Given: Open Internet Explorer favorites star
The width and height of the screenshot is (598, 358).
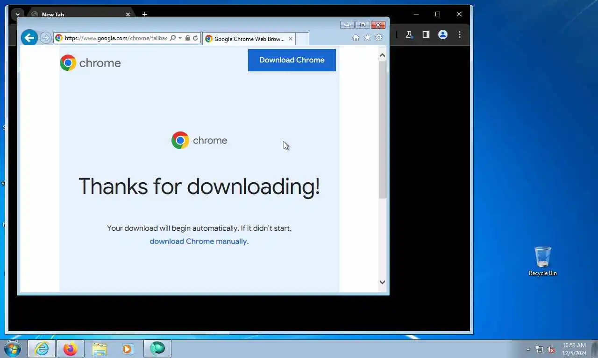Looking at the screenshot, I should coord(368,38).
